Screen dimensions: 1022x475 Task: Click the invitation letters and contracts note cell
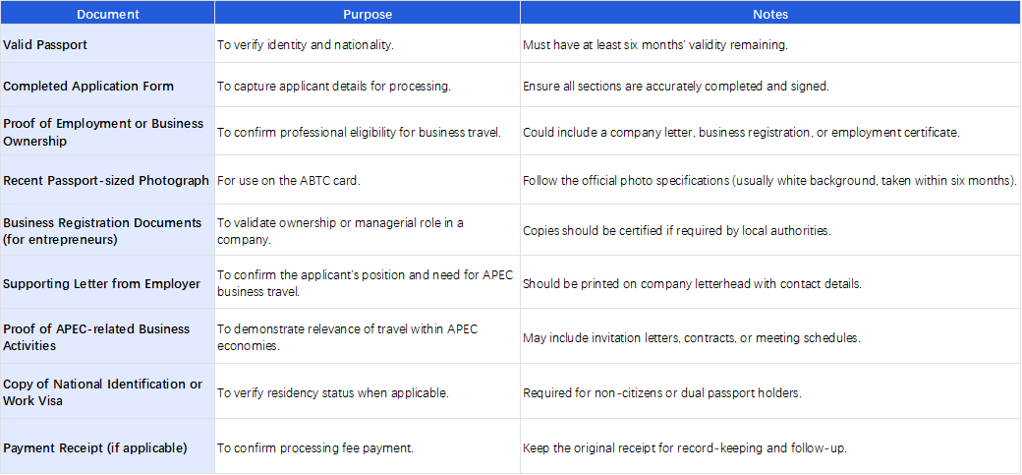(x=770, y=337)
